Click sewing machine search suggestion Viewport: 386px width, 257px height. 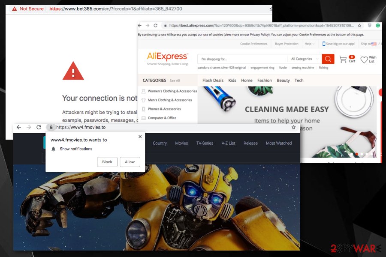tap(303, 68)
